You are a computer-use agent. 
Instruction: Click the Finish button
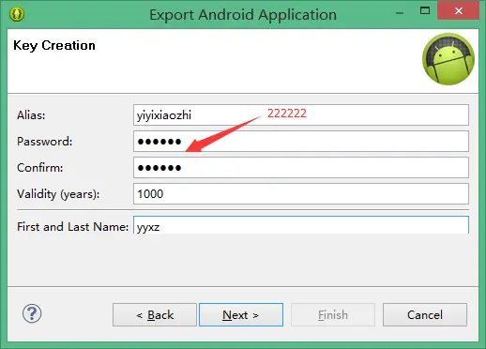[333, 314]
